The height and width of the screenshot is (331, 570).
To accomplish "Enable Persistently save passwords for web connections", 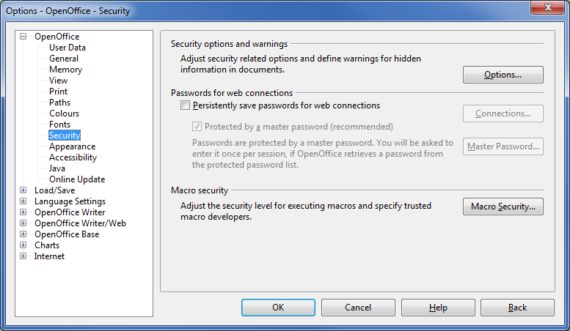I will pos(185,105).
